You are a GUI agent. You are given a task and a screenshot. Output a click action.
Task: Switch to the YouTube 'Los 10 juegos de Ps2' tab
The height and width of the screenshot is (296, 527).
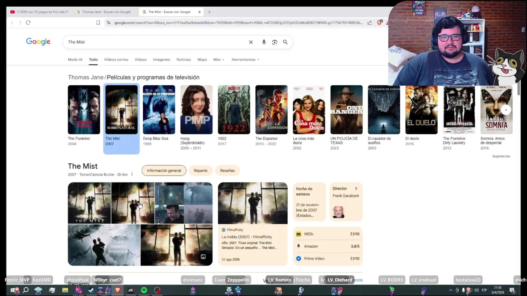pos(40,12)
